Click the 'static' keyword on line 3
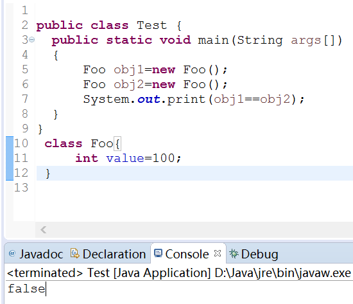The image size is (353, 304). coord(129,40)
